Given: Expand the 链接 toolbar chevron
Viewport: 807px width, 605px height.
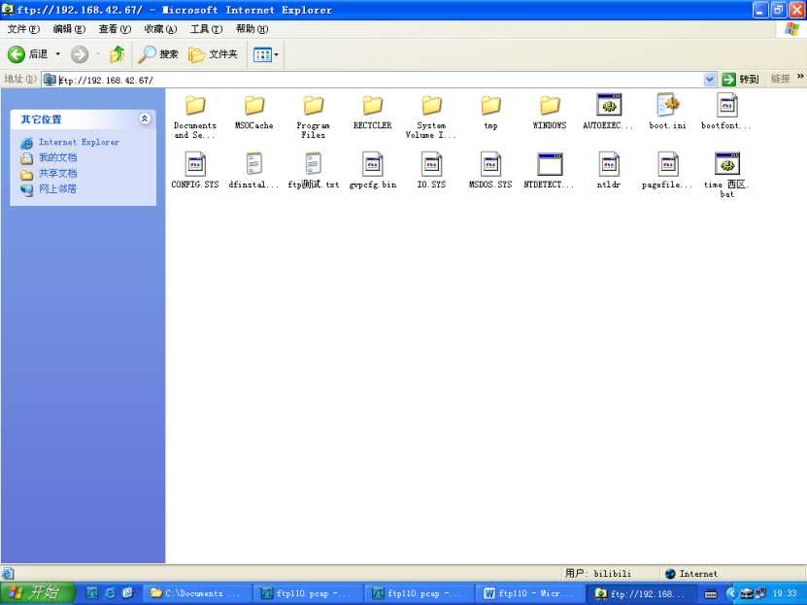Looking at the screenshot, I should point(800,77).
